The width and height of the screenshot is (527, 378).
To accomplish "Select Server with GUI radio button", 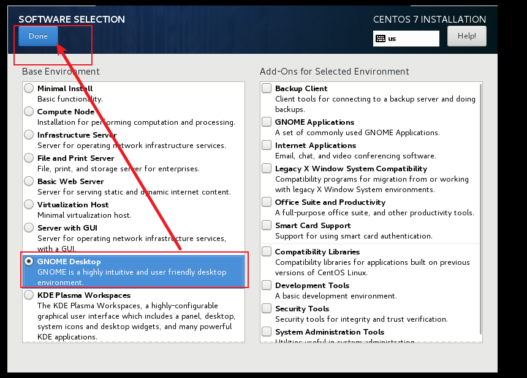I will point(29,228).
